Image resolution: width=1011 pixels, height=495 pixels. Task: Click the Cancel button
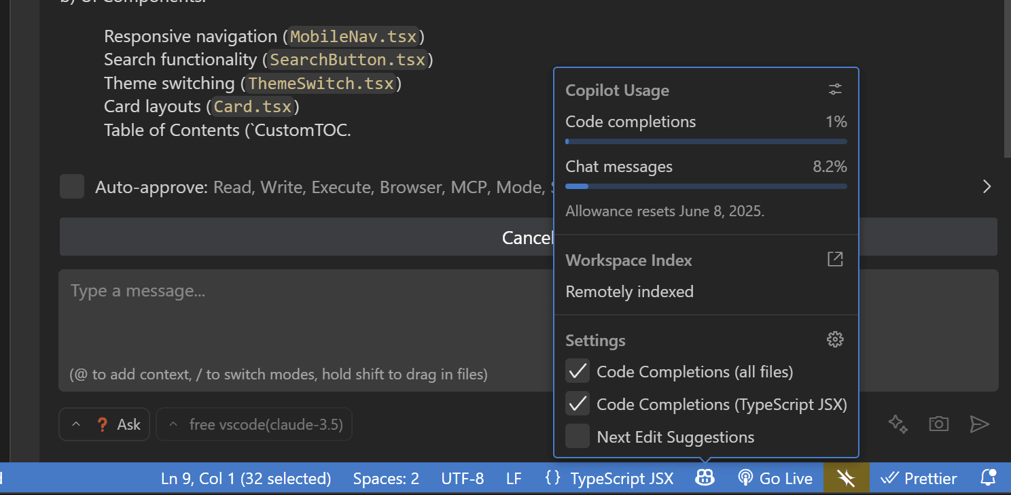coord(528,237)
